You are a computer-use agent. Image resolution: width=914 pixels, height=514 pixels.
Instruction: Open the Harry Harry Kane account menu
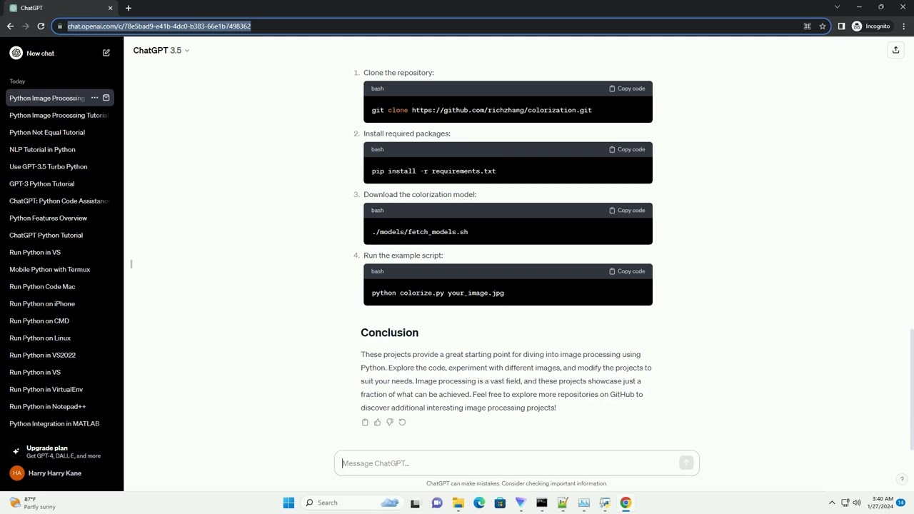click(61, 473)
